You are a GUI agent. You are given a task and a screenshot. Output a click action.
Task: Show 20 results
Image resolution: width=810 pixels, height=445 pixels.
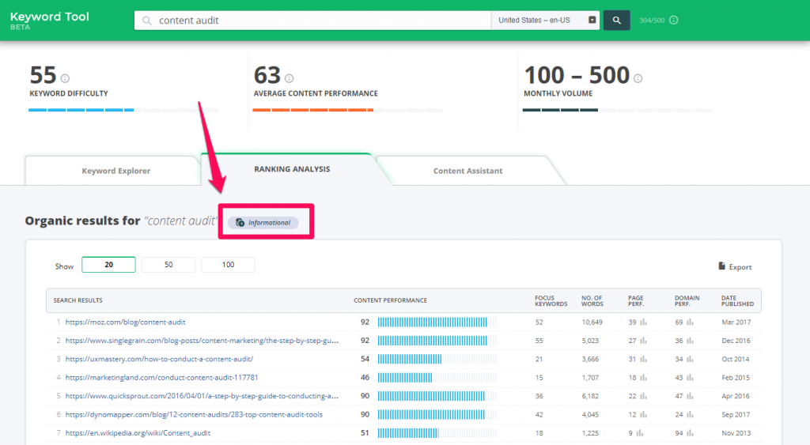coord(108,264)
